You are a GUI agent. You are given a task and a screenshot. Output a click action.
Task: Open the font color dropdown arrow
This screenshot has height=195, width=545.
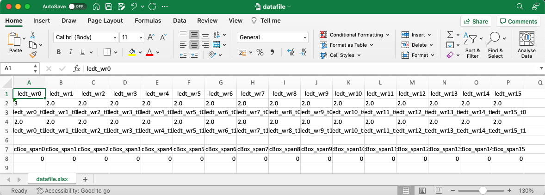click(158, 52)
